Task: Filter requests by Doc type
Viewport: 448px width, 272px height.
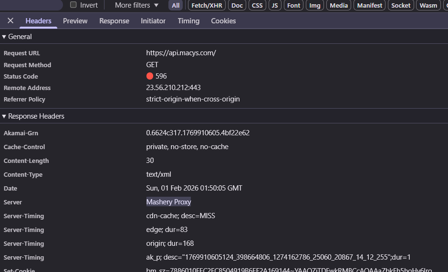Action: pyautogui.click(x=237, y=5)
